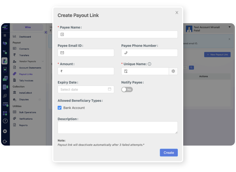This screenshot has width=236, height=172.
Task: Collapse the sidebar with the chevron arrow
Action: 46,32
